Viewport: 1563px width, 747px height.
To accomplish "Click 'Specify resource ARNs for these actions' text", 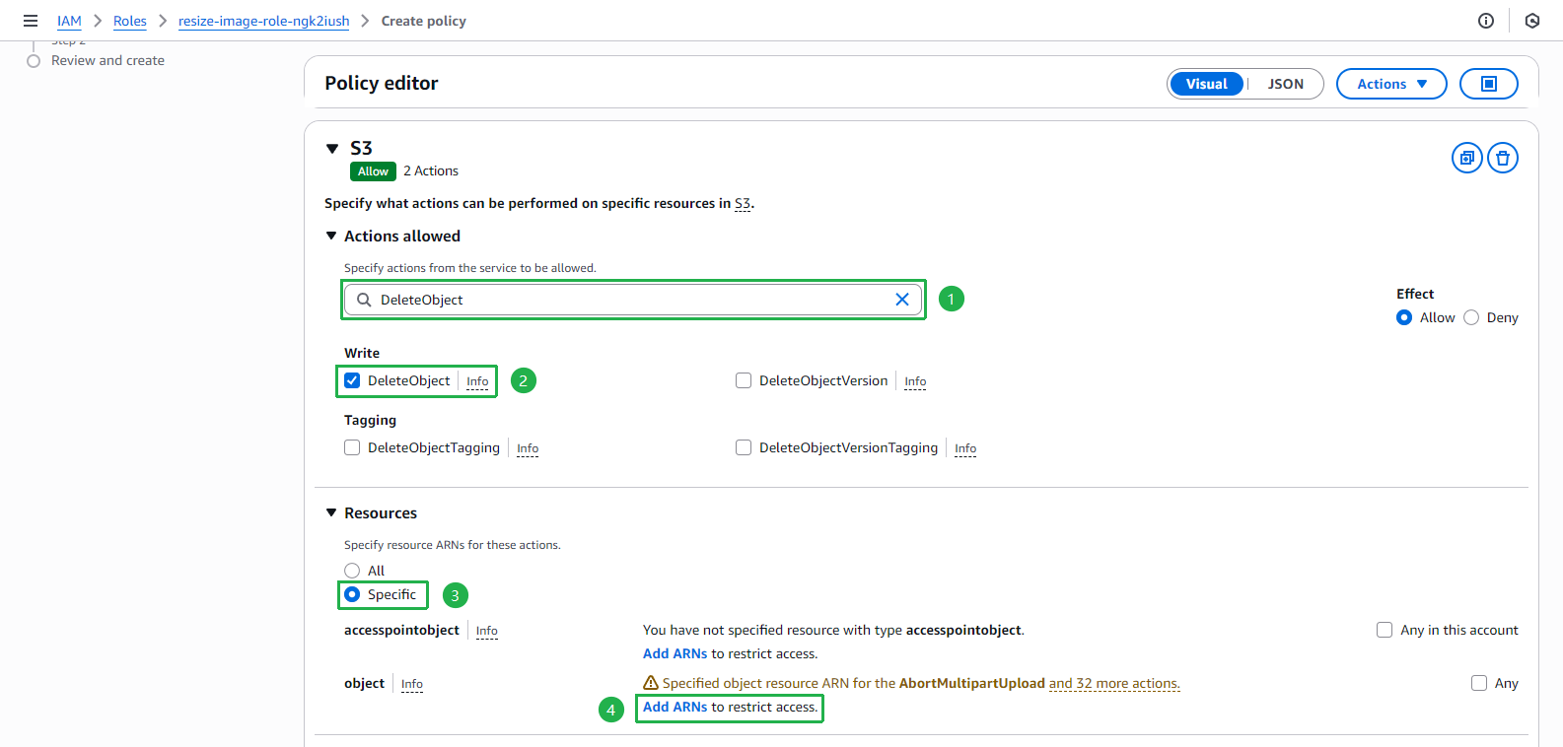I will pos(452,545).
